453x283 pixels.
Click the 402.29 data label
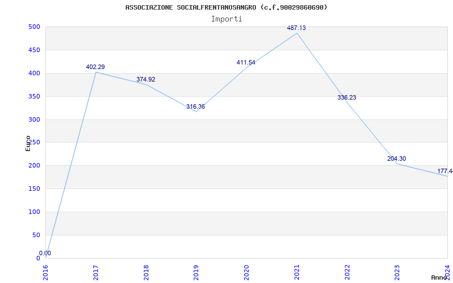95,67
